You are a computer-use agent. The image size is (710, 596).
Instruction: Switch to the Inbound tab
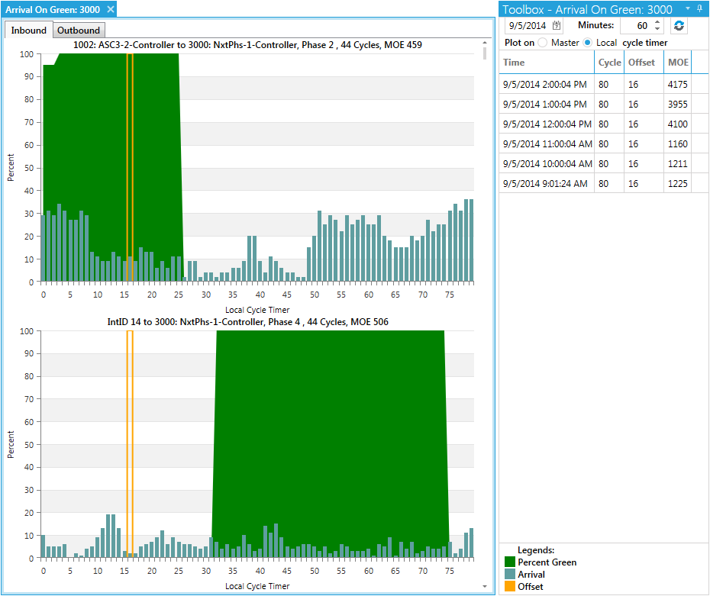[29, 31]
